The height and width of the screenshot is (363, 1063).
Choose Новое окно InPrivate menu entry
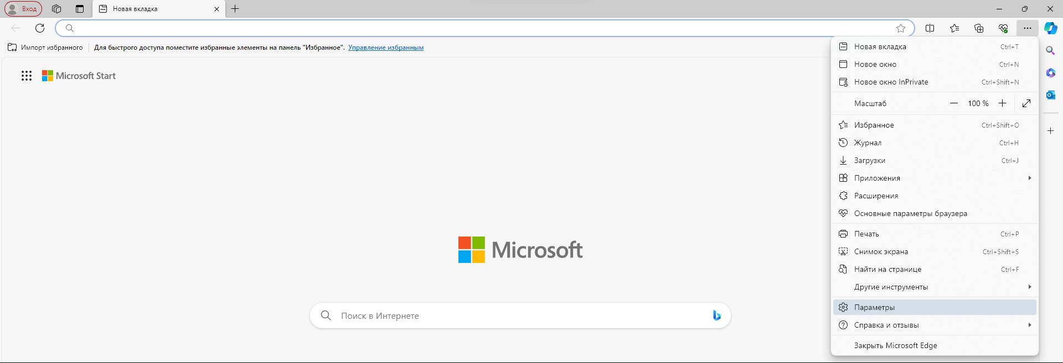[x=891, y=82]
